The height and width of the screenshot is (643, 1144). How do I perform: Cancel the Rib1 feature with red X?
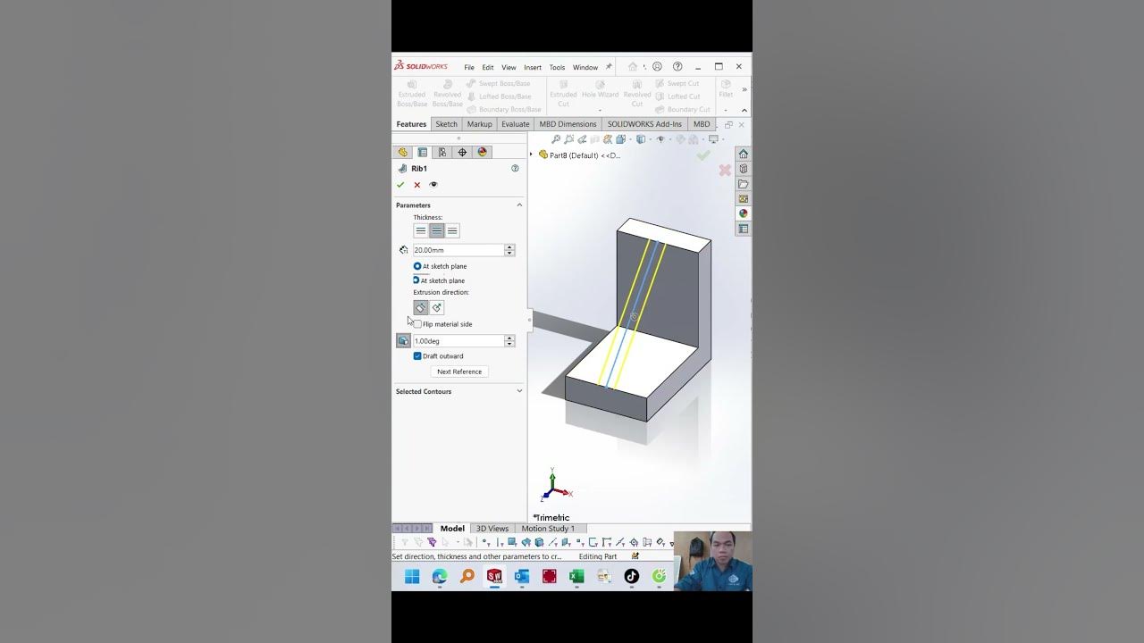[416, 185]
